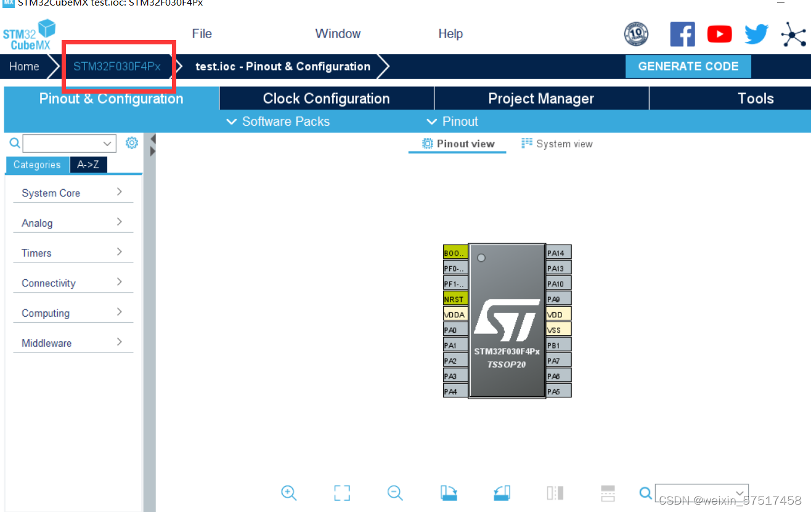The height and width of the screenshot is (512, 811).
Task: Expand the Timers category
Action: [73, 253]
